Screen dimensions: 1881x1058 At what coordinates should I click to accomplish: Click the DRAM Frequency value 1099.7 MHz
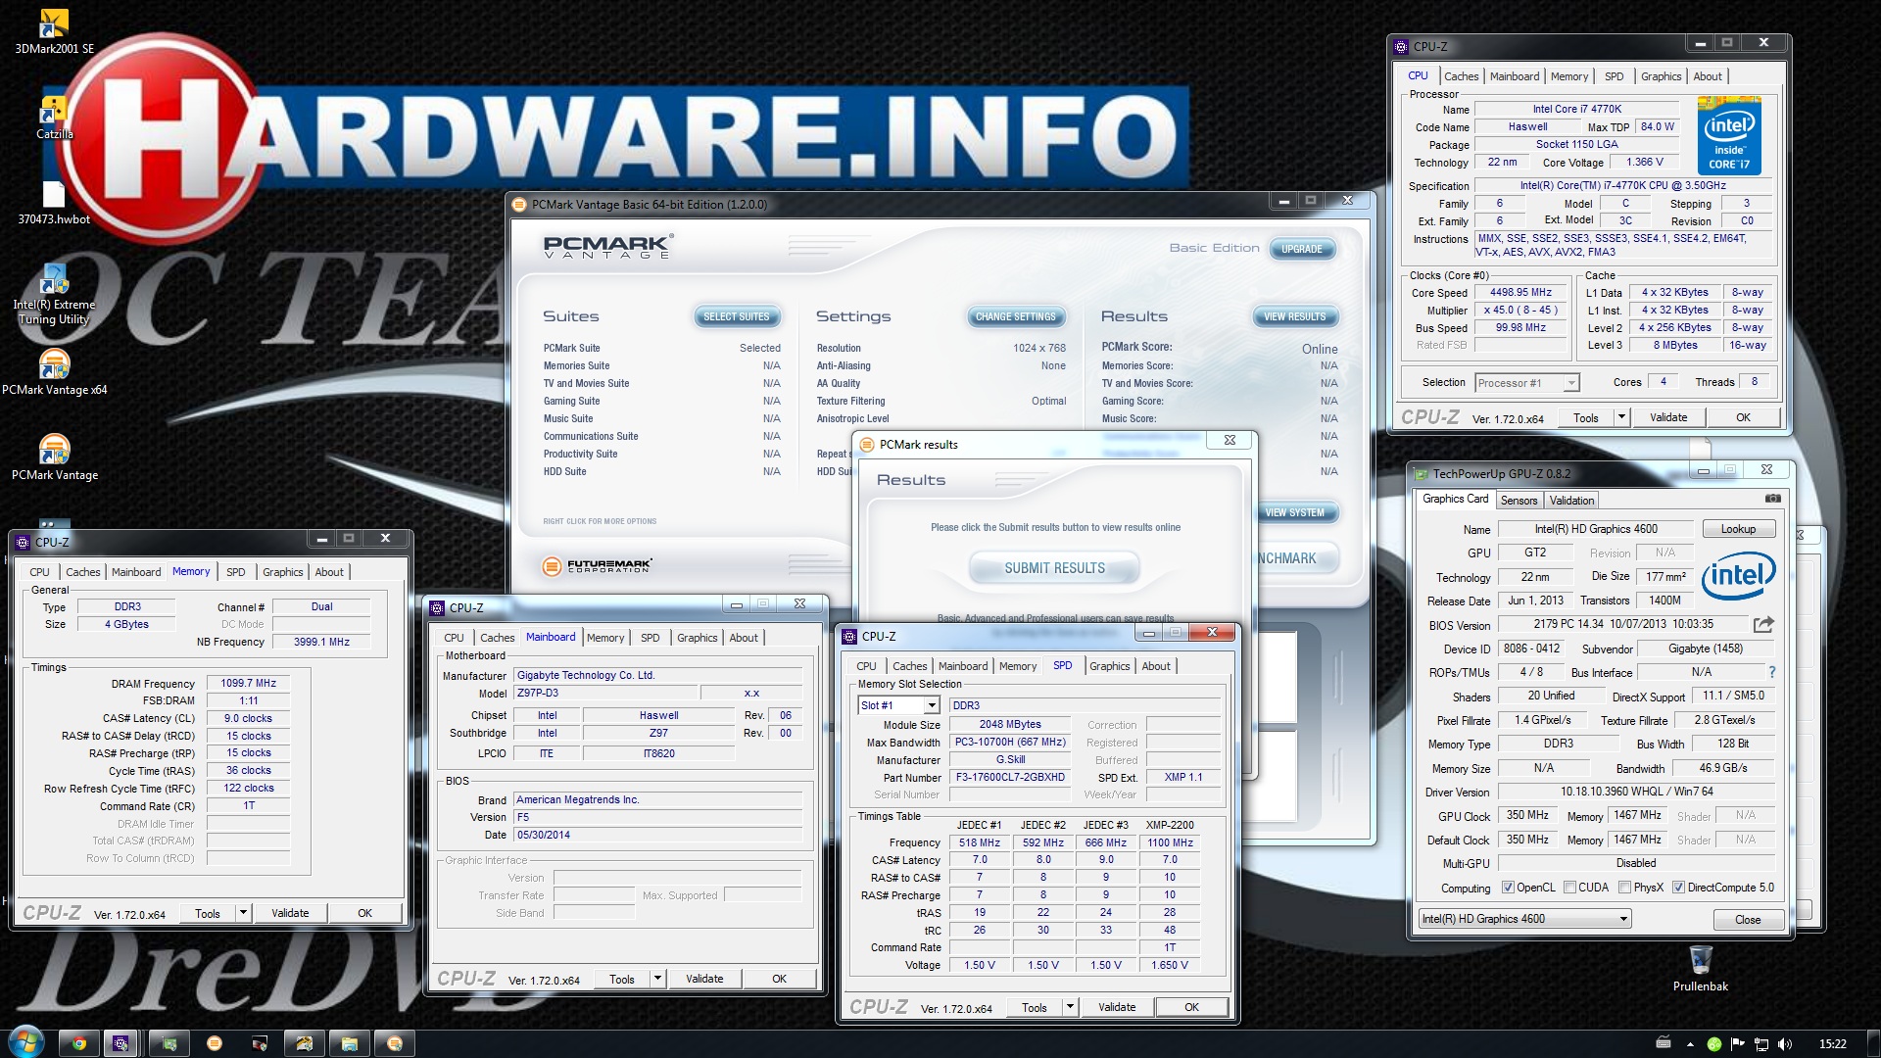tap(248, 684)
